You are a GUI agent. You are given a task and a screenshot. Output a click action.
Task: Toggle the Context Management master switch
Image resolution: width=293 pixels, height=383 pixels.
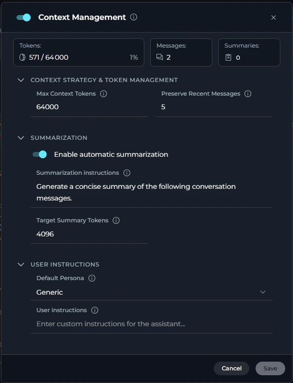pyautogui.click(x=23, y=17)
